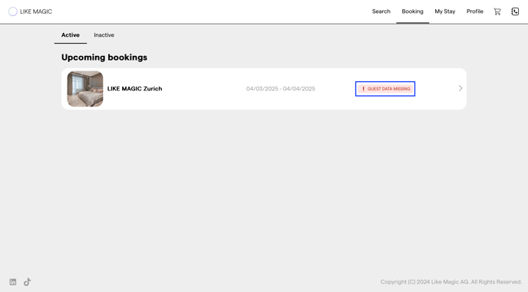Click the LIKE MAGIC brand text
Screen dimensions: 528x292
(x=36, y=11)
